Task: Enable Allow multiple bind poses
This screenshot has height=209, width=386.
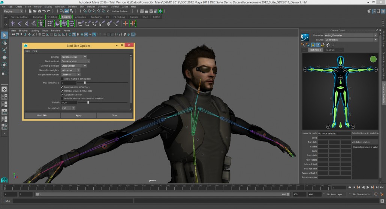Action: [62, 79]
